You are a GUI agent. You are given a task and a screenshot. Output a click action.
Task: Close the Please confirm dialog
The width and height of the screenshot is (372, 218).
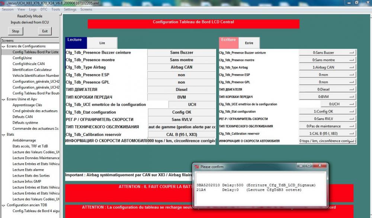320,166
